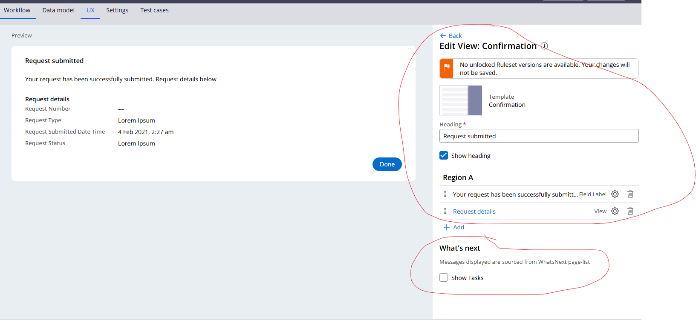Screen dimensions: 696x320
Task: Click the info icon beside Edit View: Confirmation
Action: click(x=544, y=46)
